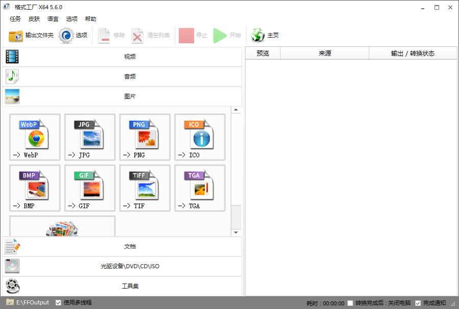
Task: Click the format list scrollbar down arrow
Action: pos(236,233)
